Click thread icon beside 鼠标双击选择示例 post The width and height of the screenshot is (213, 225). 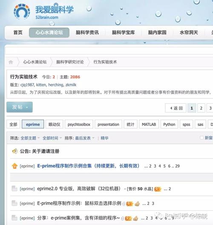14,203
